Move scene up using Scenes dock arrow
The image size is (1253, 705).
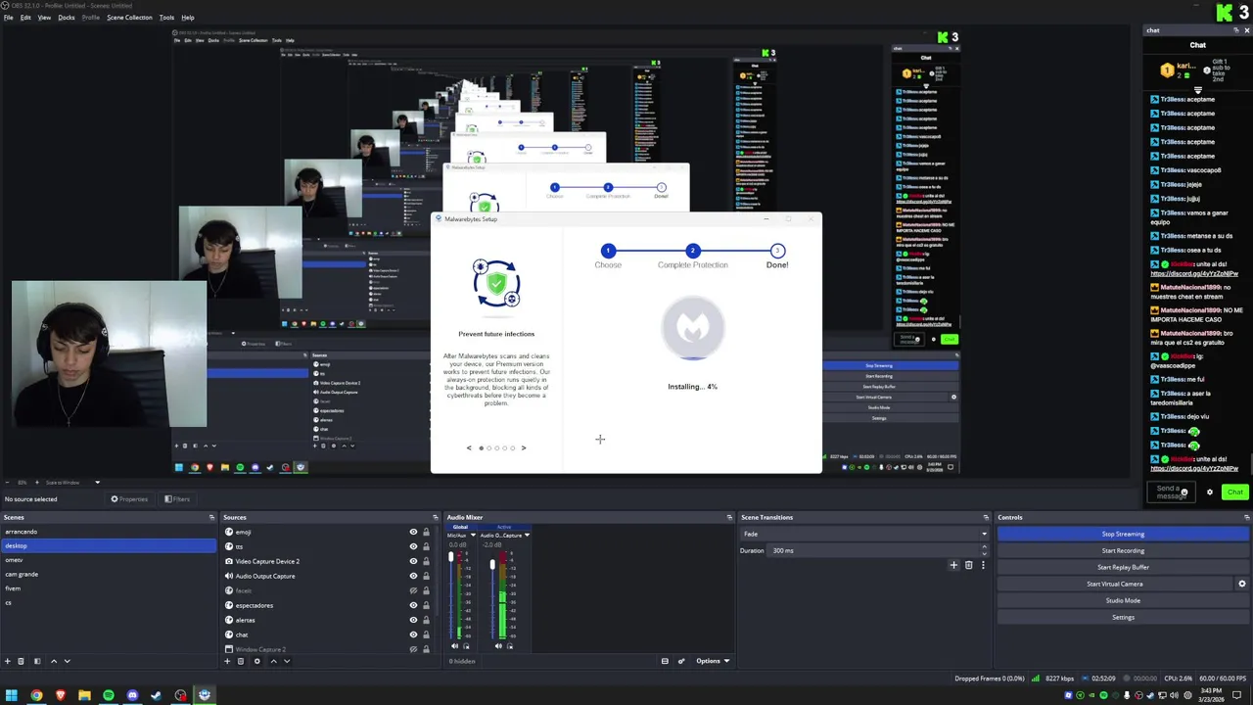[54, 661]
